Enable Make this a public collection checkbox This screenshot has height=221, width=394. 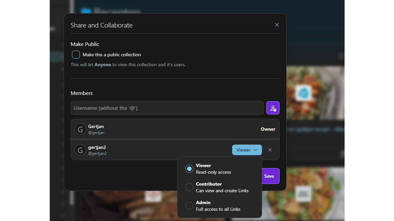[76, 55]
